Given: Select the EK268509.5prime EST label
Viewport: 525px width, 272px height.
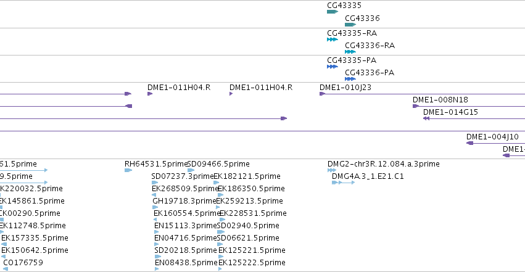Looking at the screenshot, I should pos(185,189).
